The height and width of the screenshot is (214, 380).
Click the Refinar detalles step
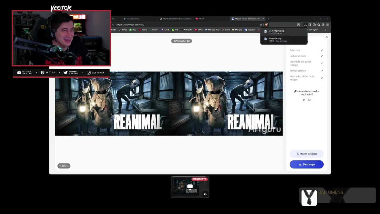click(306, 71)
